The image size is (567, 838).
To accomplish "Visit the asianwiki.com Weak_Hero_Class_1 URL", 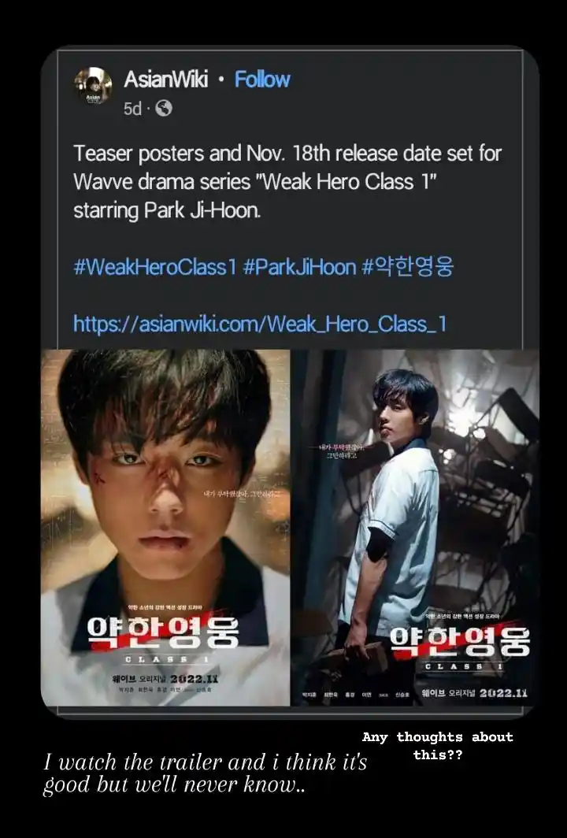I will pos(260,324).
